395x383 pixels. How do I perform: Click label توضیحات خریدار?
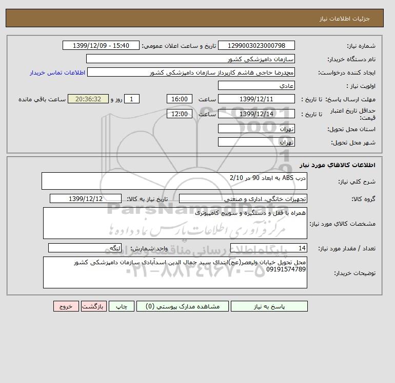pos(354,273)
